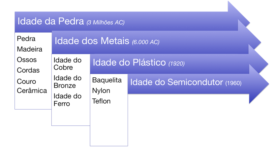Click the Couro list item

[26, 81]
